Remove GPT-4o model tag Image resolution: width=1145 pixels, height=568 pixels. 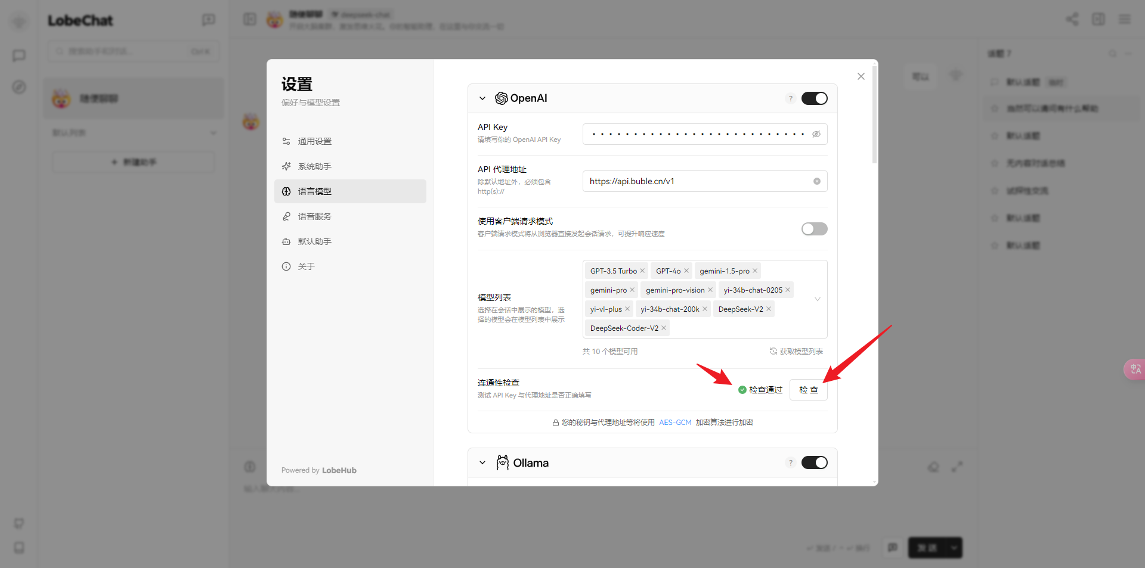point(686,271)
